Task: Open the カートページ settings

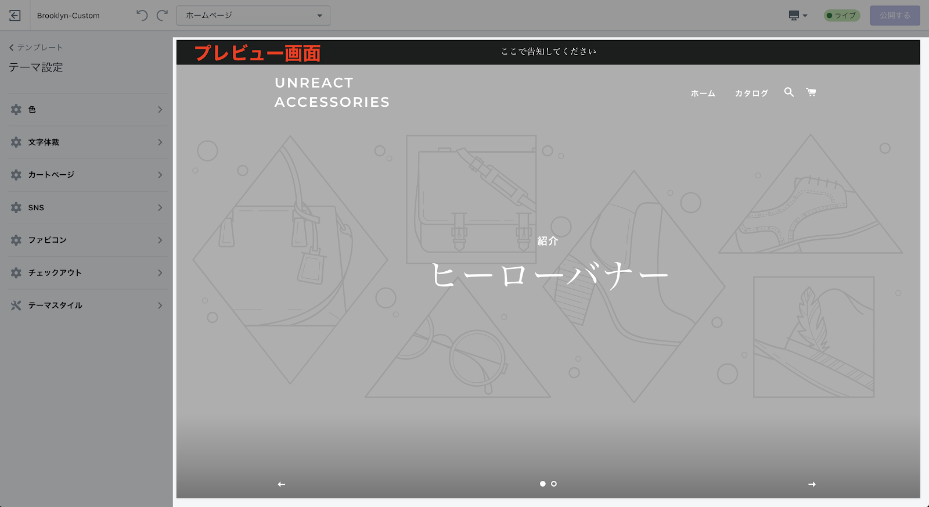Action: point(87,175)
